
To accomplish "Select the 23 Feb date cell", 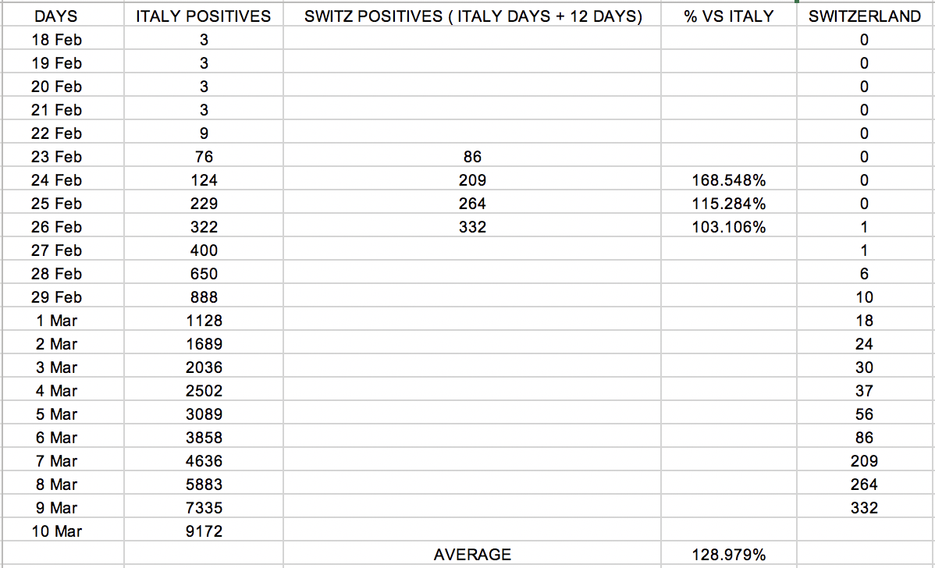I will click(56, 157).
